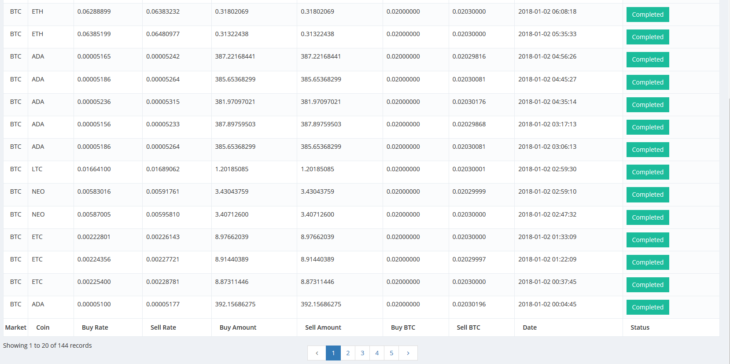Click Completed badge on 04:35:14 row
Viewport: 730px width, 364px height.
coord(648,105)
